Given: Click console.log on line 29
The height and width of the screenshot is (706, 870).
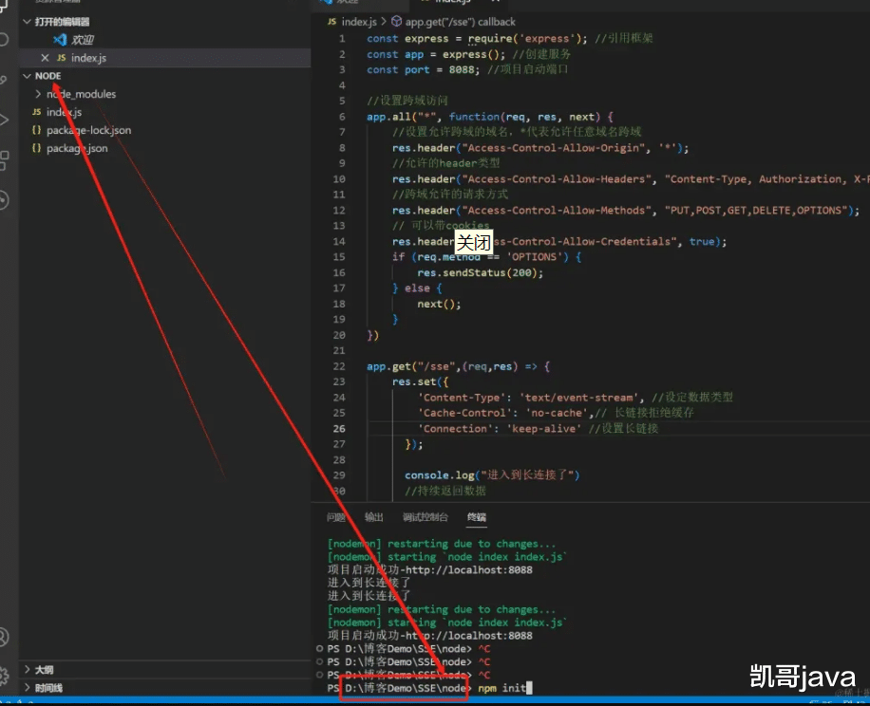Looking at the screenshot, I should tap(440, 475).
